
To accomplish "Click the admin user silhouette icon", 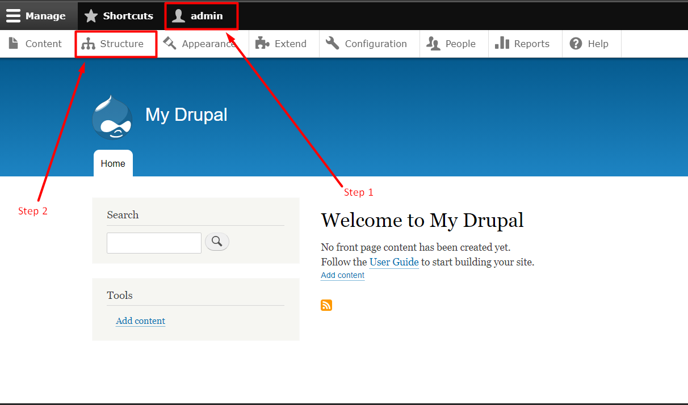I will [178, 16].
